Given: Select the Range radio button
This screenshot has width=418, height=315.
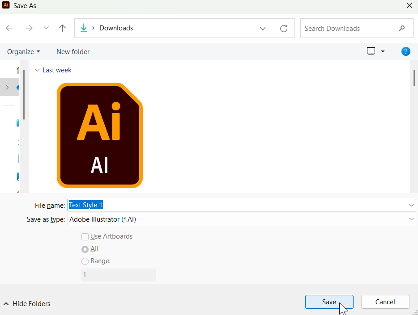Looking at the screenshot, I should 85,261.
